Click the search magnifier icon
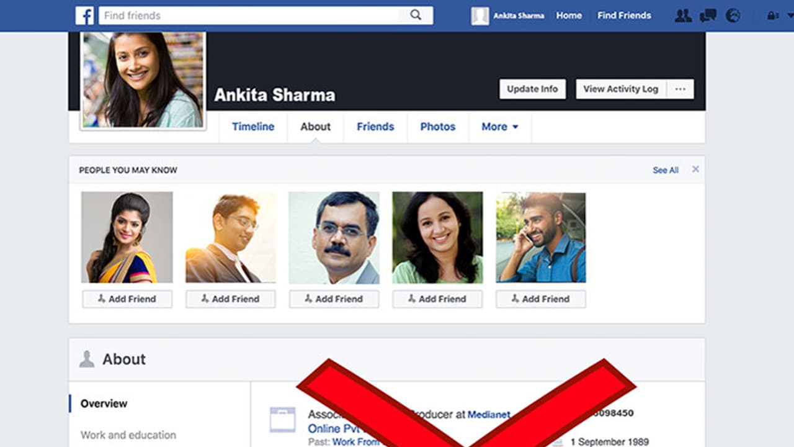This screenshot has height=447, width=794. point(416,16)
